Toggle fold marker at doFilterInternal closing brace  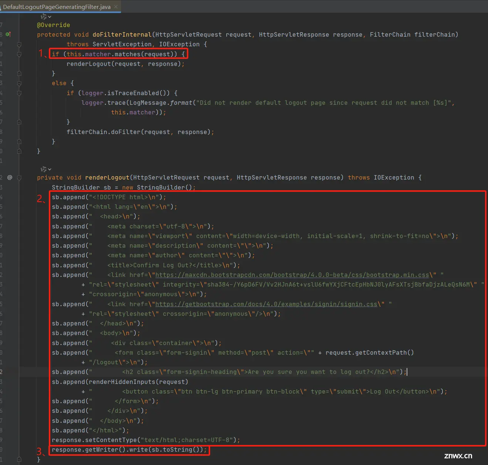pos(19,151)
